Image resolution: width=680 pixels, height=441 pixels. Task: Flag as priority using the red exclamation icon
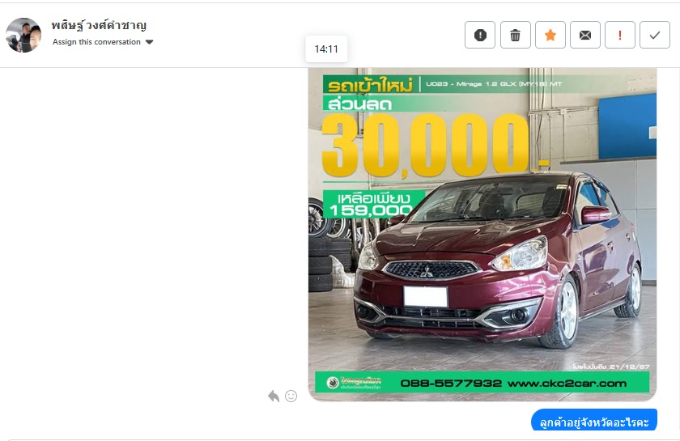point(620,35)
